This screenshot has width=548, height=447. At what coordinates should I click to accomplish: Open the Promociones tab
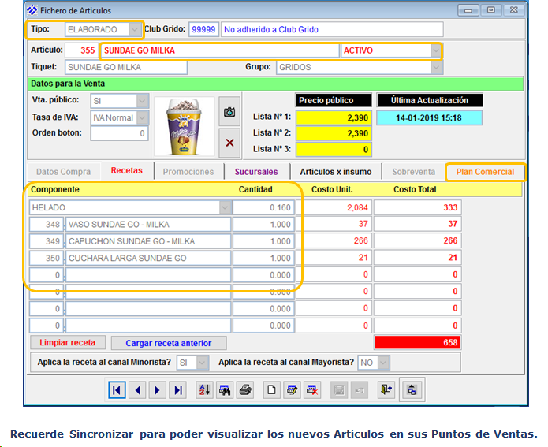point(188,172)
